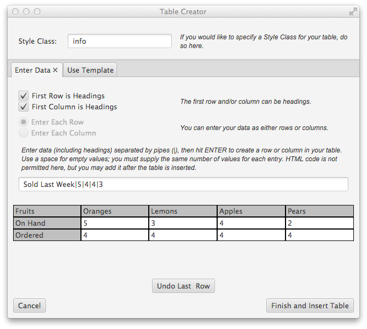This screenshot has height=329, width=367.
Task: Choose Enter Each Column option
Action: tap(24, 133)
